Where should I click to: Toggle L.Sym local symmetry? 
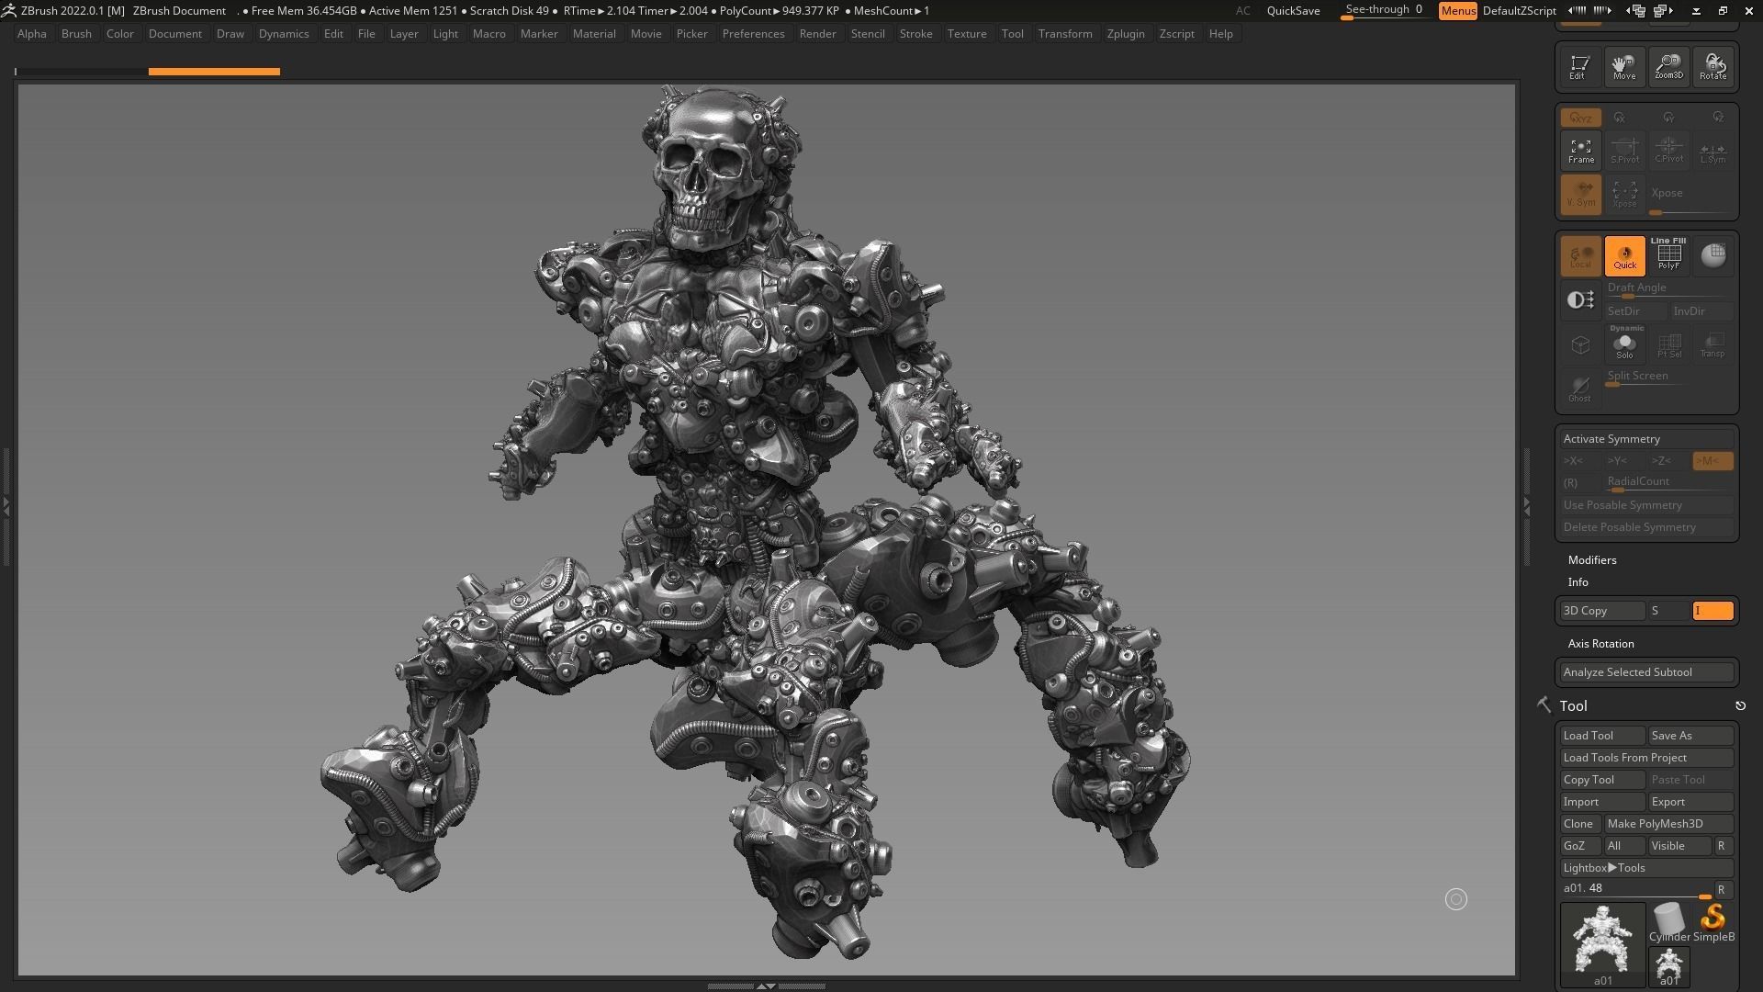click(1712, 151)
